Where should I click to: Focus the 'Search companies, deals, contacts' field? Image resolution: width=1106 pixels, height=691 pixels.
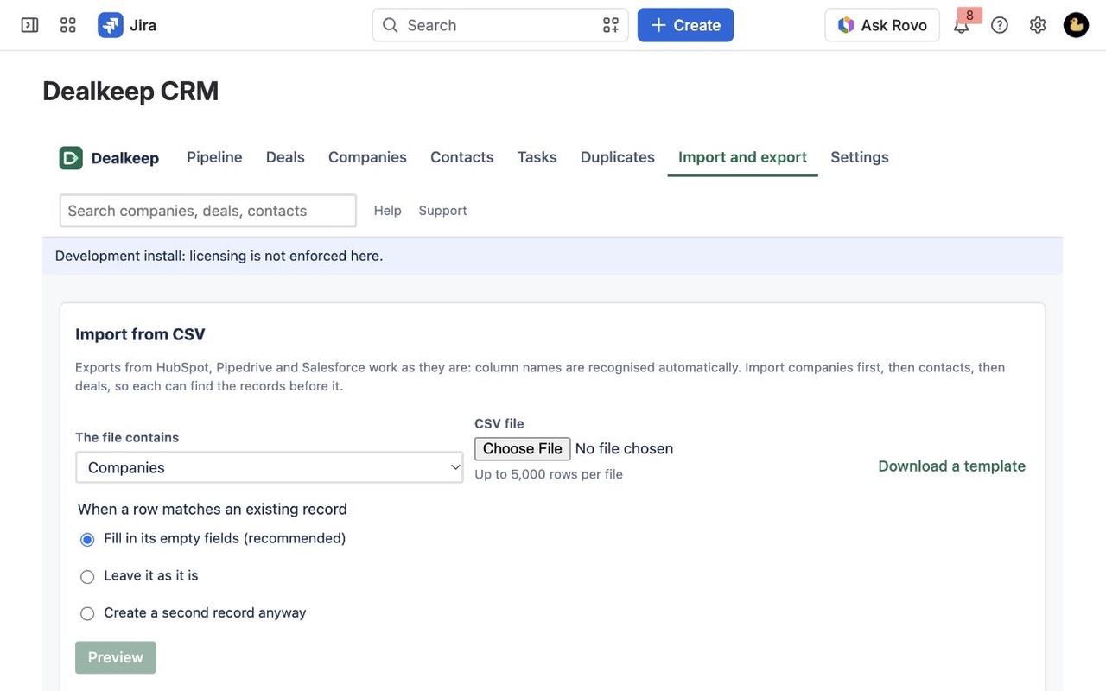[208, 211]
